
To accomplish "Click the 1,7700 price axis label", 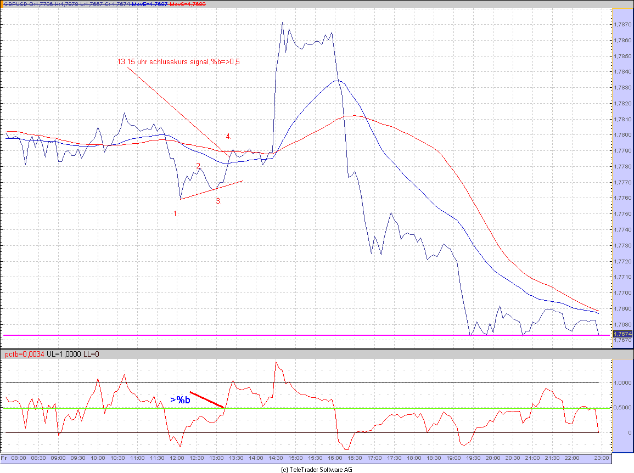I will tap(622, 293).
